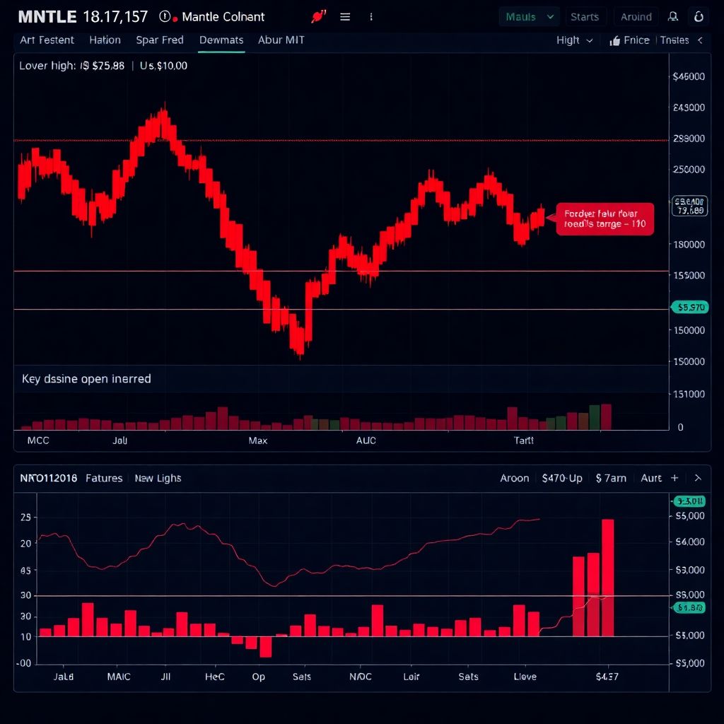Image resolution: width=724 pixels, height=724 pixels.
Task: Click the plus icon in the lower panel header
Action: 675,478
